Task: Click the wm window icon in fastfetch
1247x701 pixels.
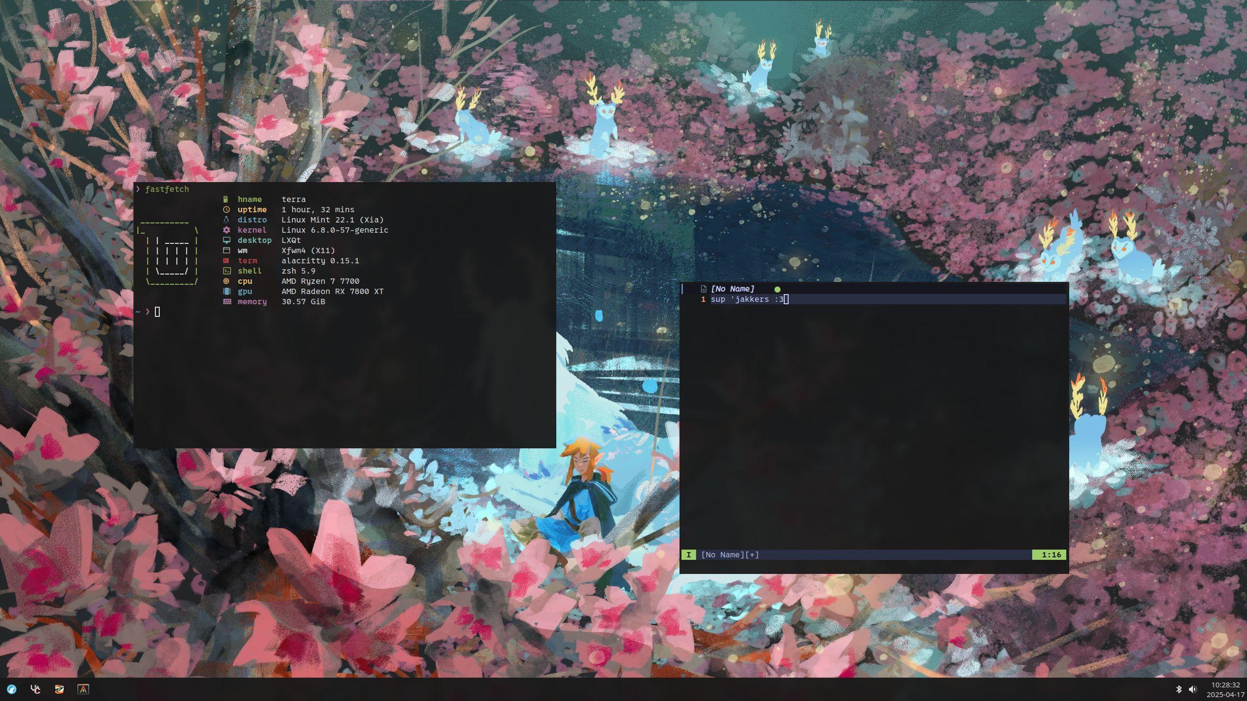Action: point(226,250)
